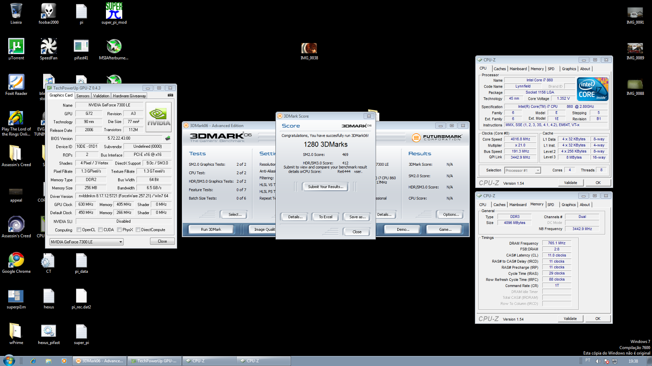652x366 pixels.
Task: Click the Game button in 3DMark06
Action: point(445,229)
